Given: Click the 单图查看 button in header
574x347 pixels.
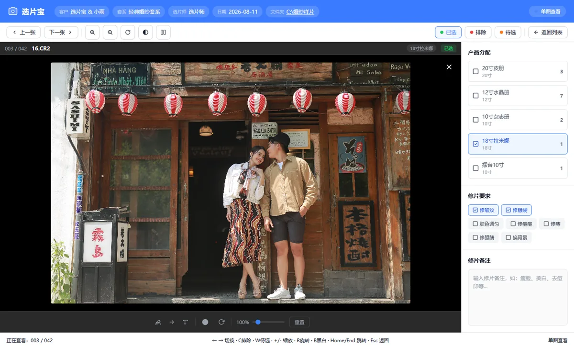Looking at the screenshot, I should point(547,11).
